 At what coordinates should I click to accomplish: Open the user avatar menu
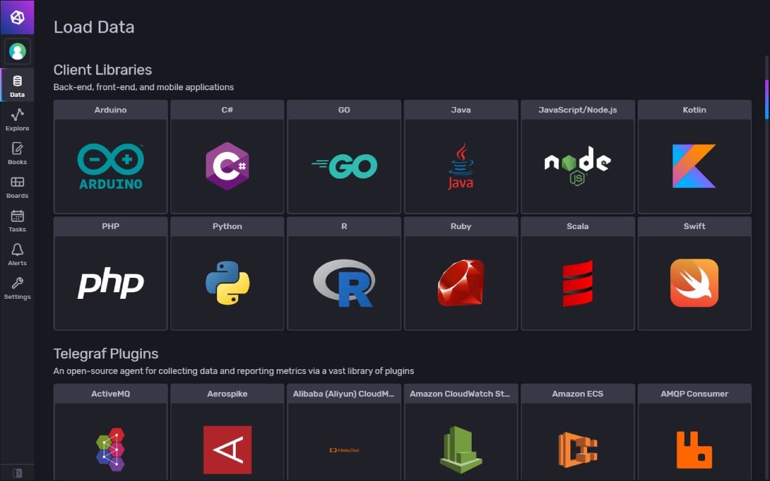(17, 51)
